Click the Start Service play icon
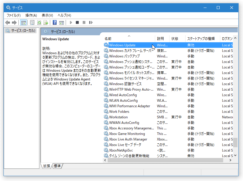243x181 pixels. point(71,23)
